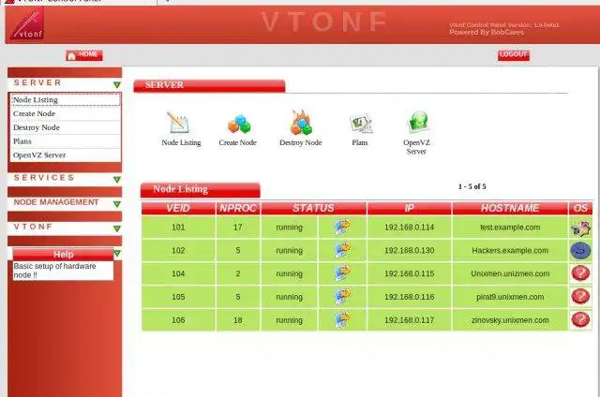Click the VEID column header

pos(178,208)
